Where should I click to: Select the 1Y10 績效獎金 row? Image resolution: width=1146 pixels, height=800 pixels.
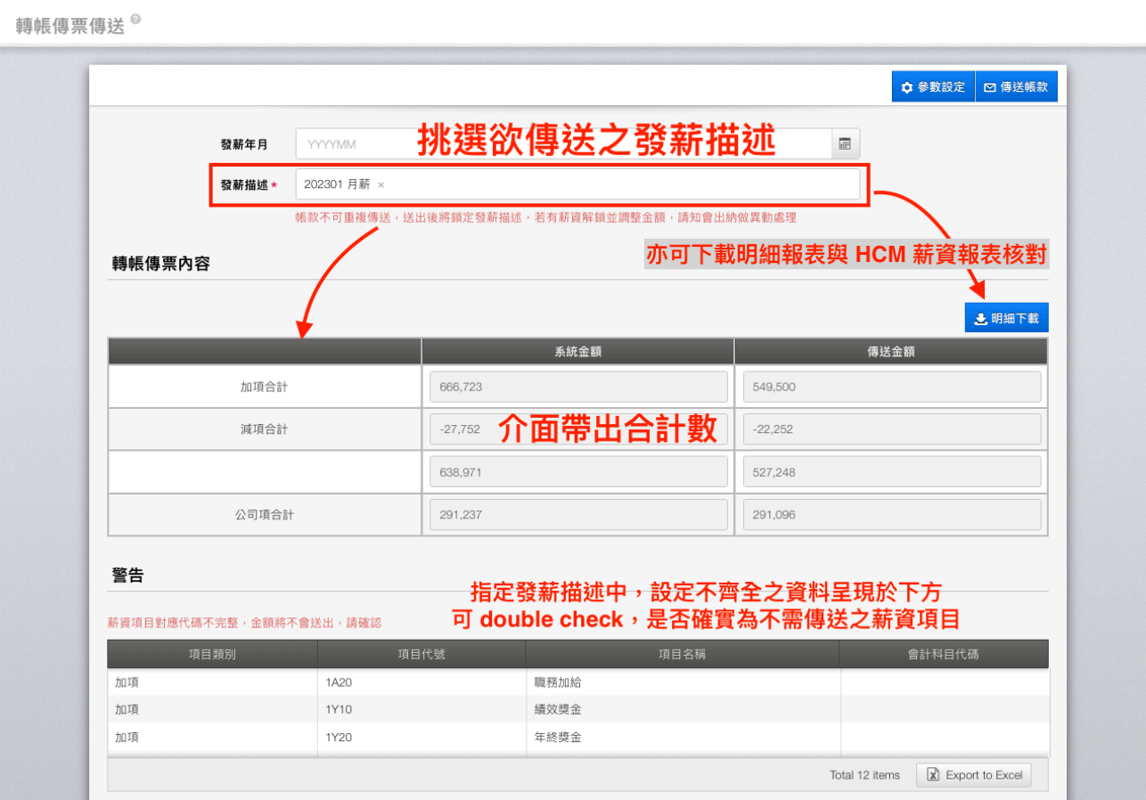[577, 710]
